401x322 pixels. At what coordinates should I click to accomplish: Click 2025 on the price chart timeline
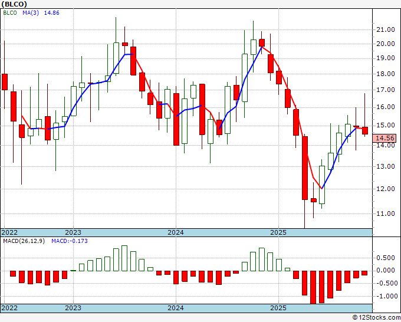(278, 232)
